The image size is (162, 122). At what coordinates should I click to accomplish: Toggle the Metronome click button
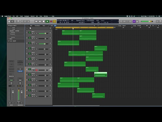tap(137, 21)
